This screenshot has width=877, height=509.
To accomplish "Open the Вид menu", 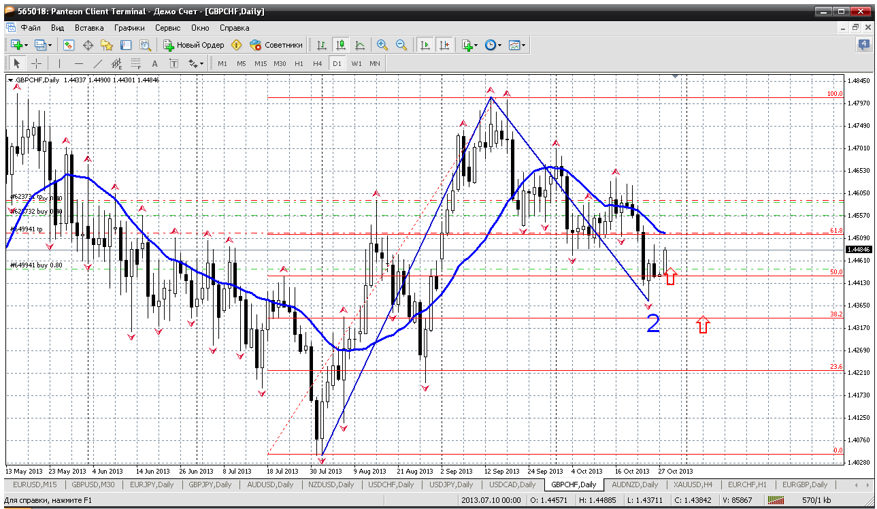I will (58, 28).
